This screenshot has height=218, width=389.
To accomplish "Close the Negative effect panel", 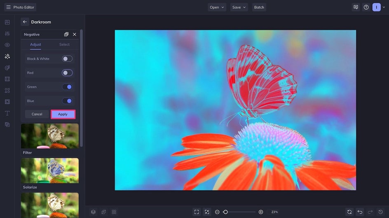I will tap(75, 34).
